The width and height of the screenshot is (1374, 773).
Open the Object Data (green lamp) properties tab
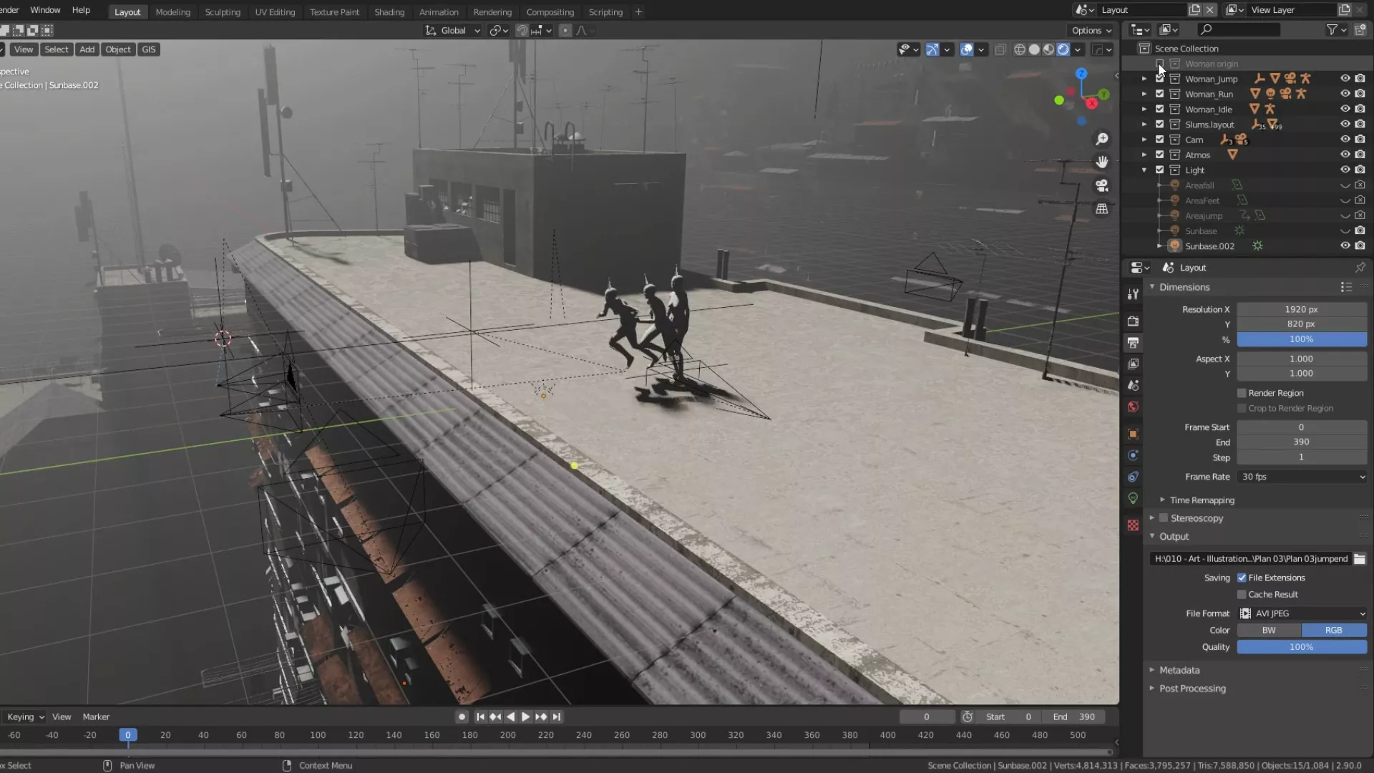1133,499
